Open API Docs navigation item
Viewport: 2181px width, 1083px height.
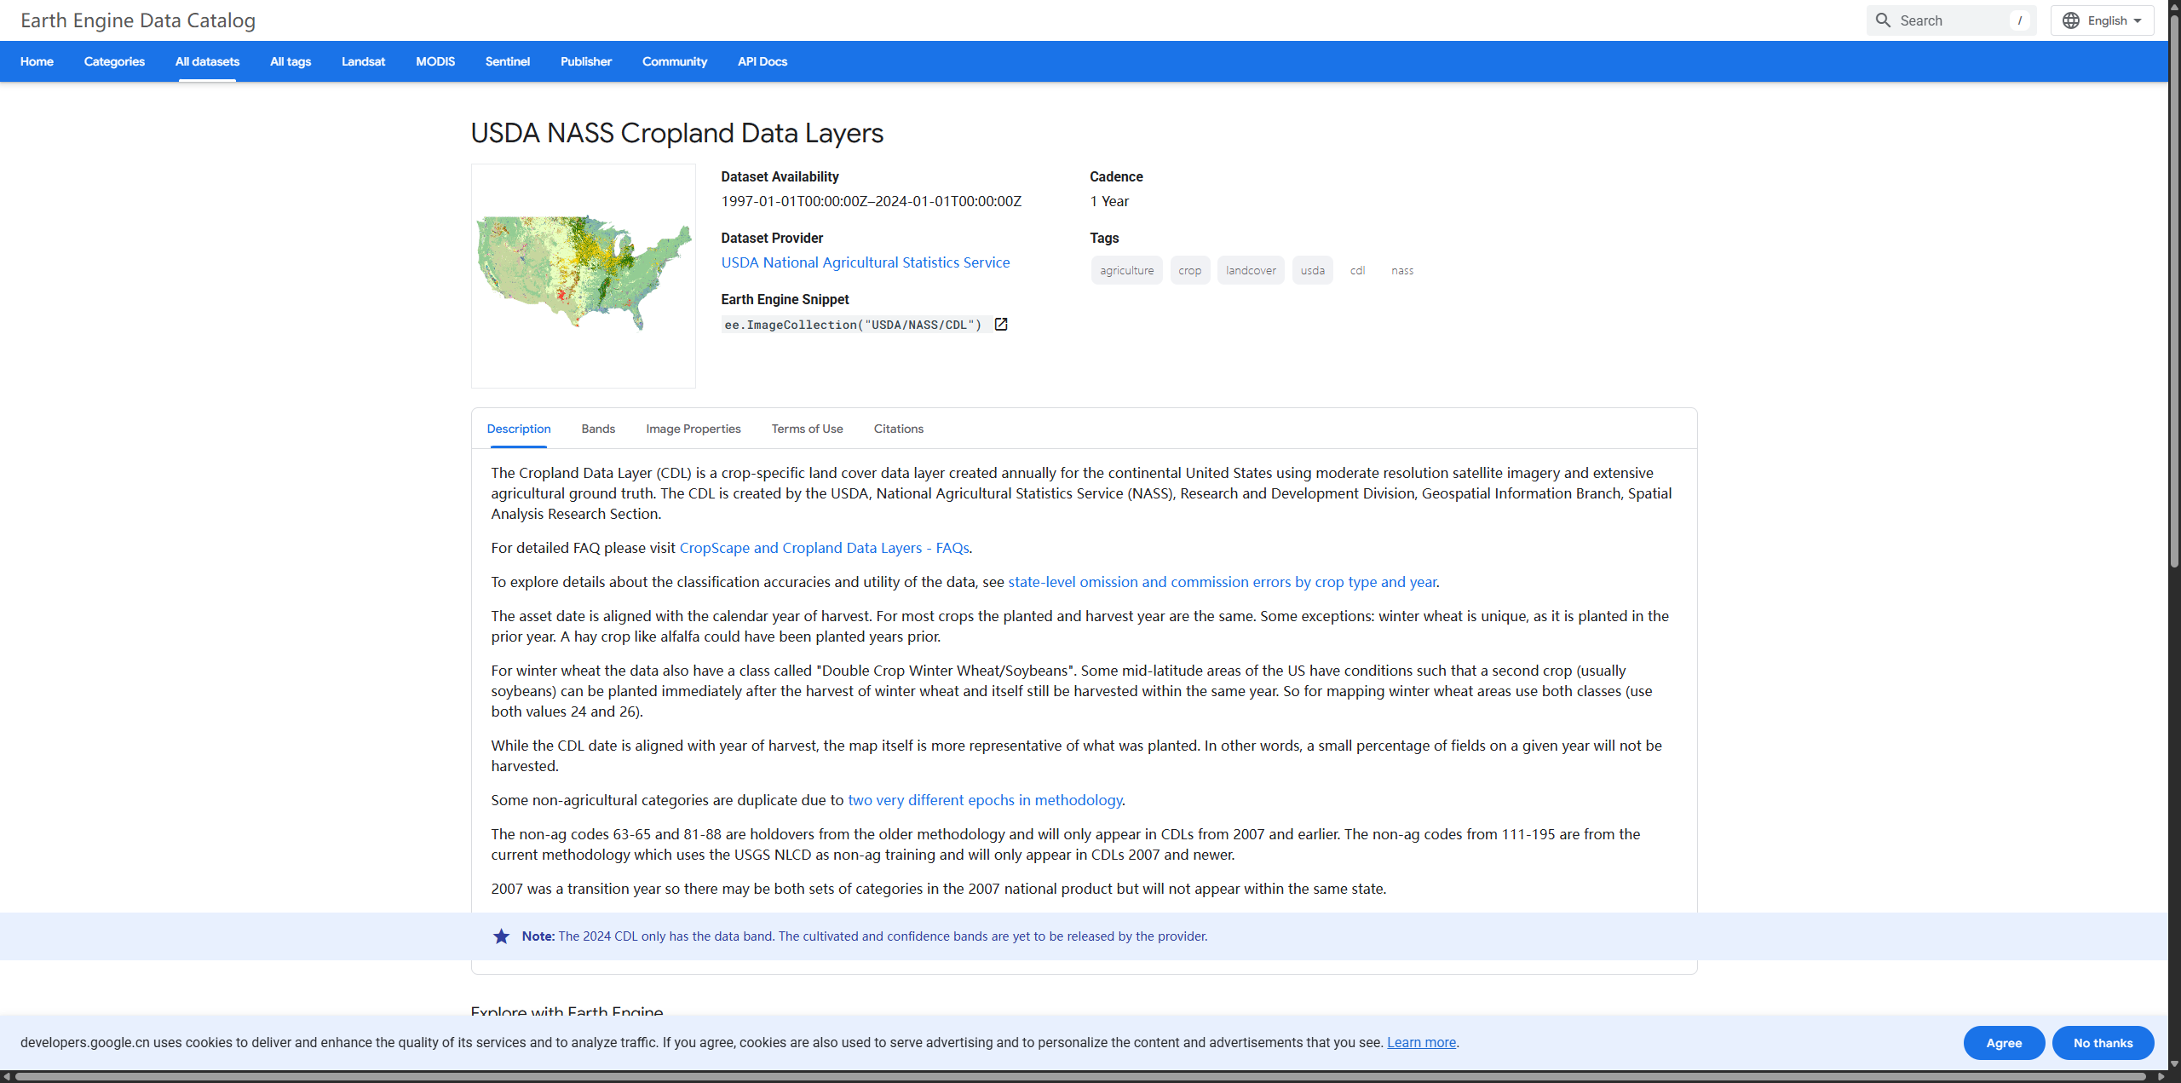point(762,61)
